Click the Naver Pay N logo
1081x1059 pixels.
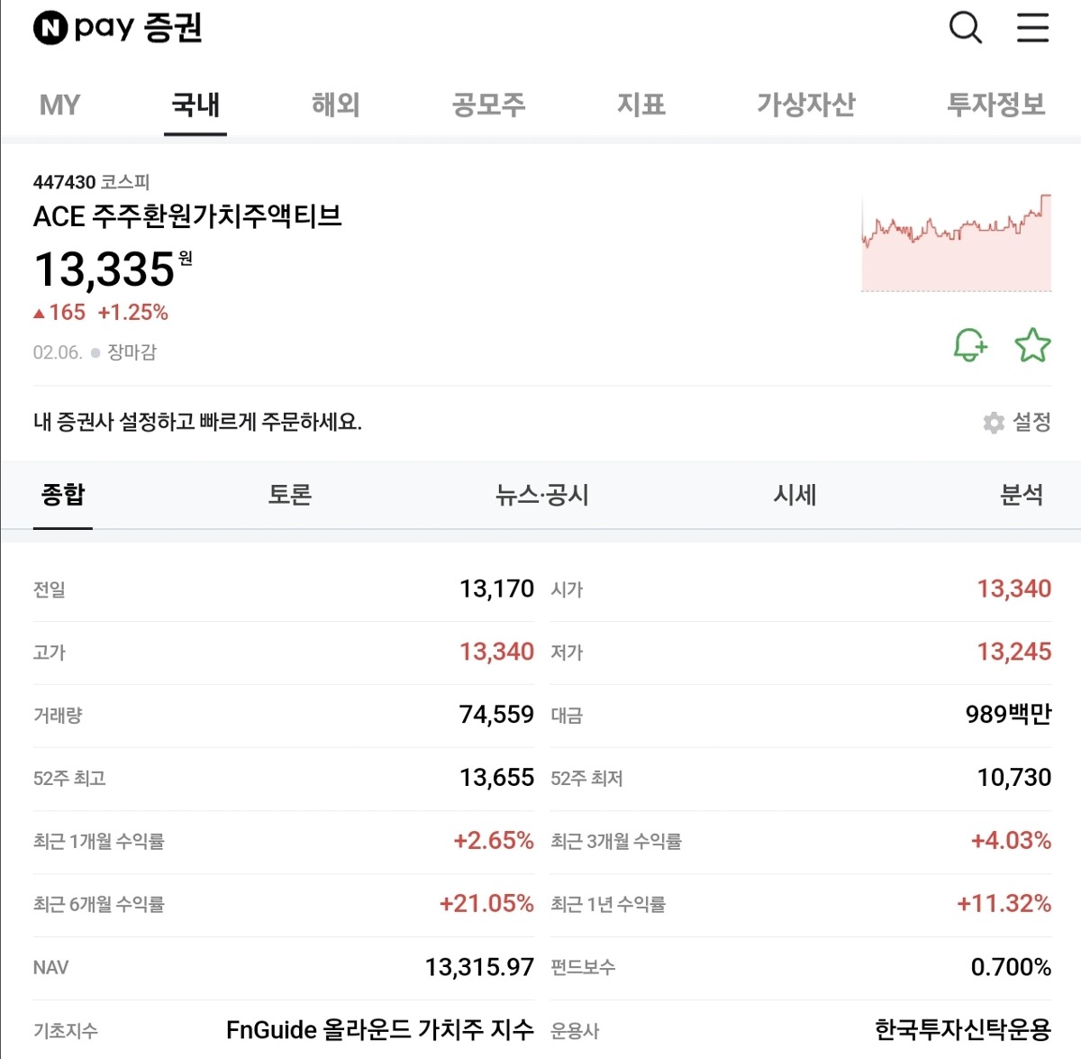pos(50,28)
